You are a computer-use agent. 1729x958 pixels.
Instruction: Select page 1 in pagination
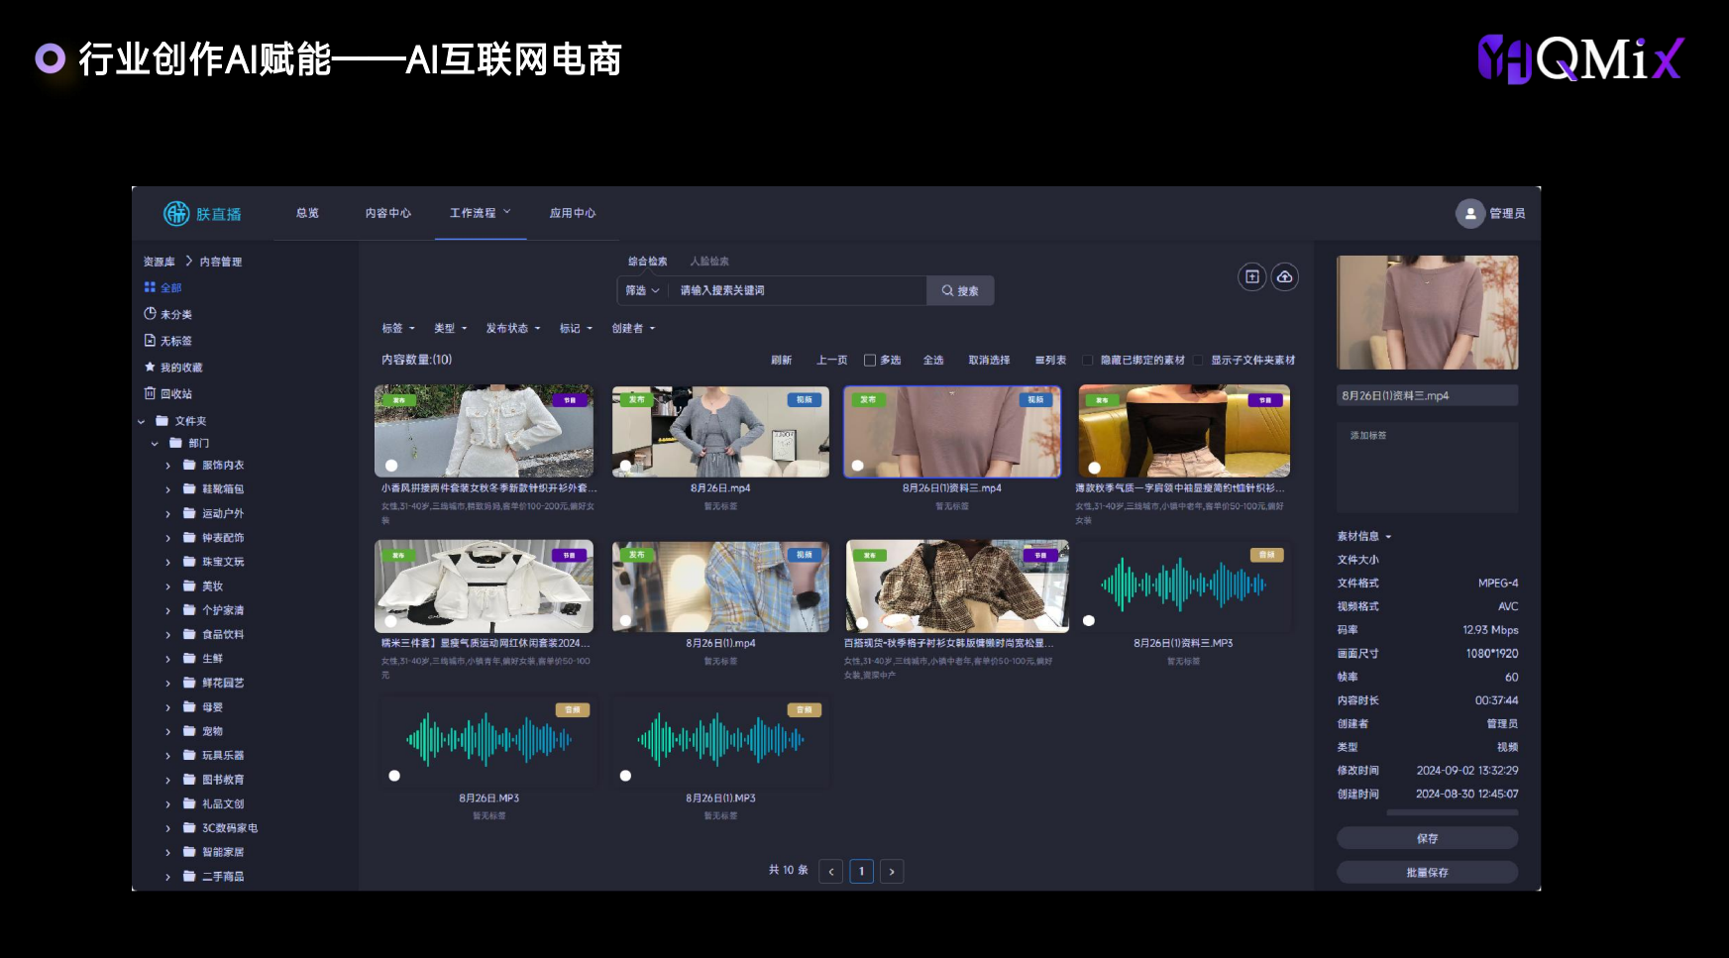click(862, 872)
